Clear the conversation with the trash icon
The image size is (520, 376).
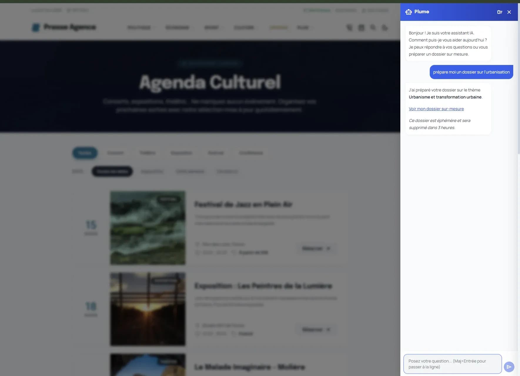tap(499, 12)
